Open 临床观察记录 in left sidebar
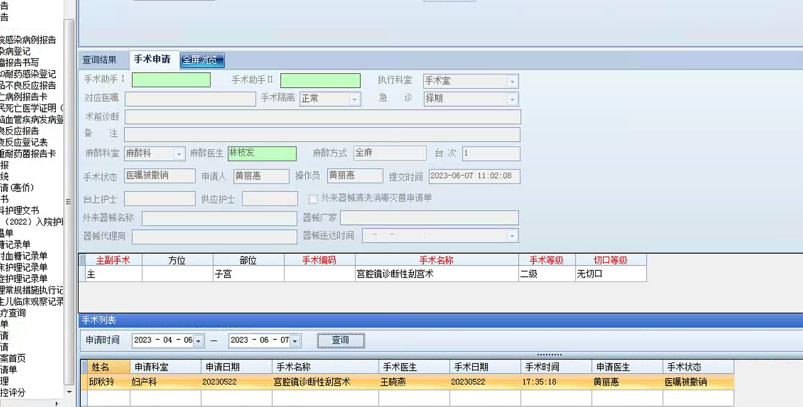The width and height of the screenshot is (803, 407). click(x=31, y=301)
